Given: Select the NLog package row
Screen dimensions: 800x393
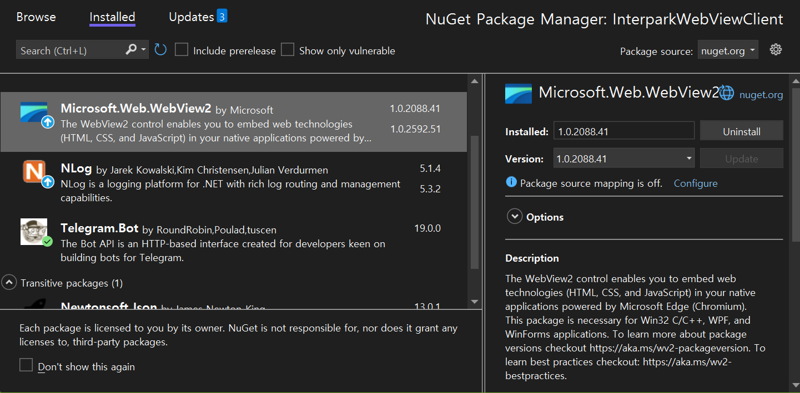Looking at the screenshot, I should 233,182.
